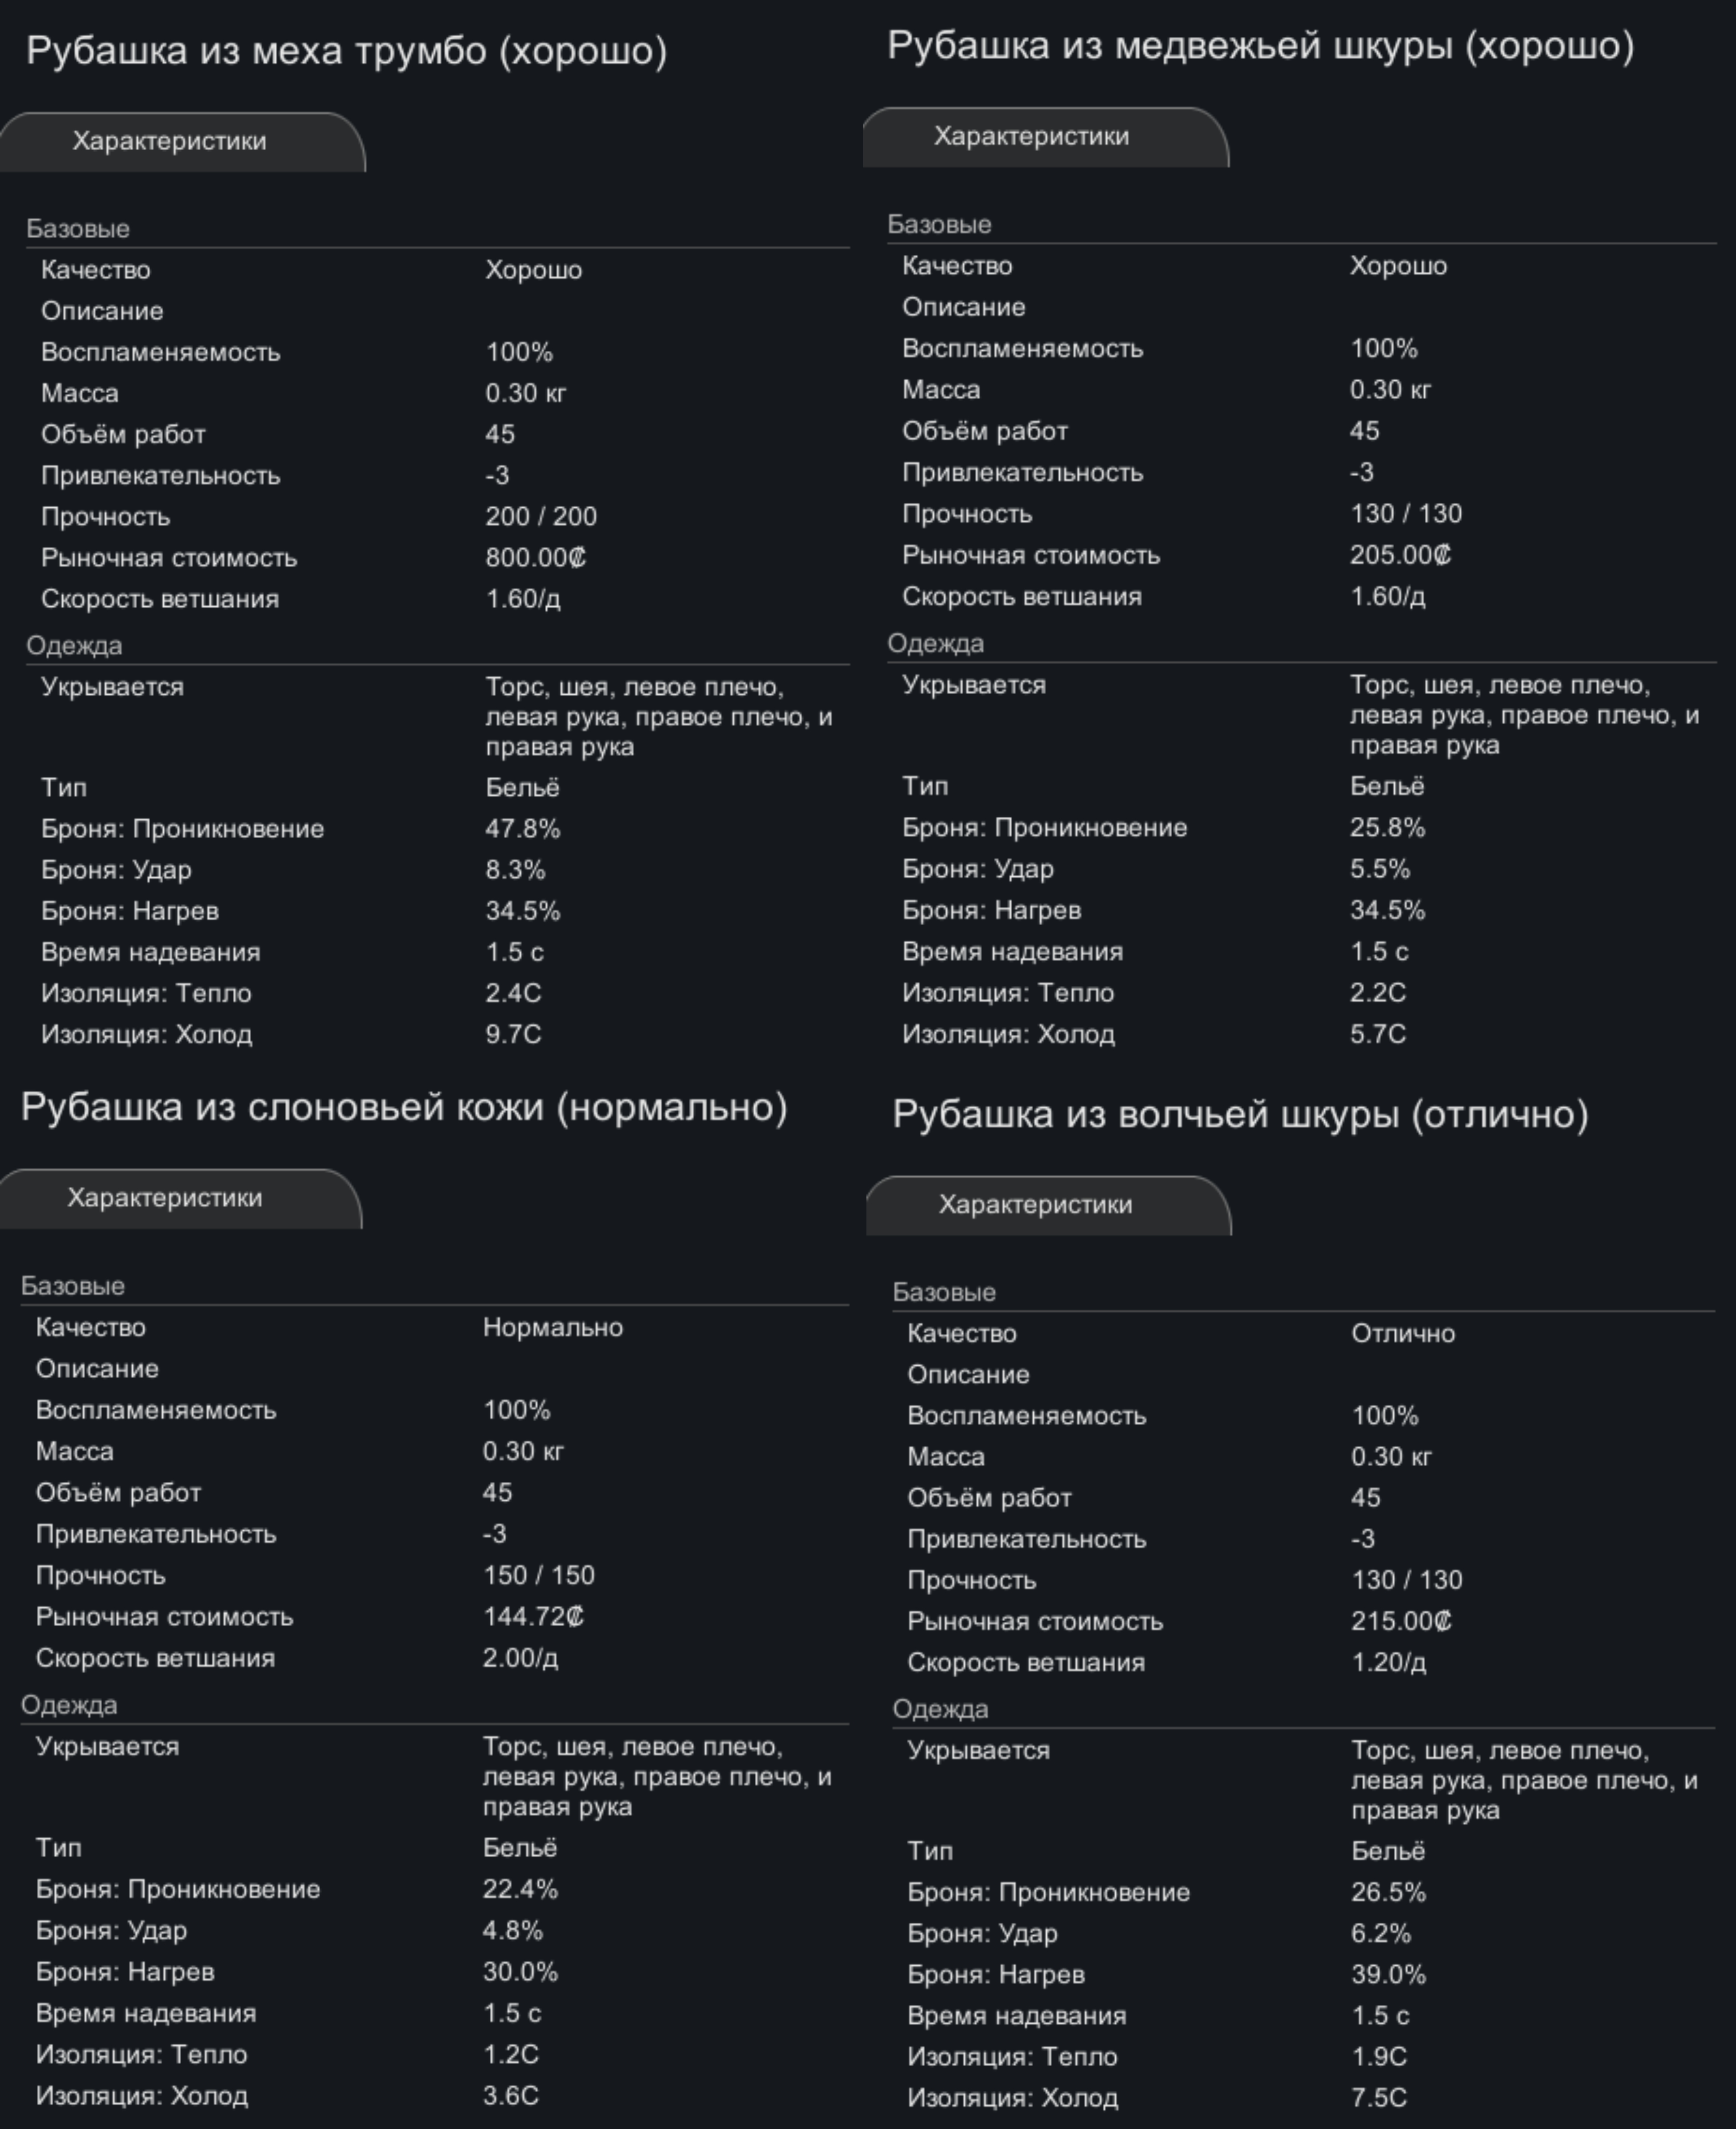This screenshot has width=1736, height=2129.
Task: Open Характеристики tab of трумбо shirt
Action: [170, 141]
